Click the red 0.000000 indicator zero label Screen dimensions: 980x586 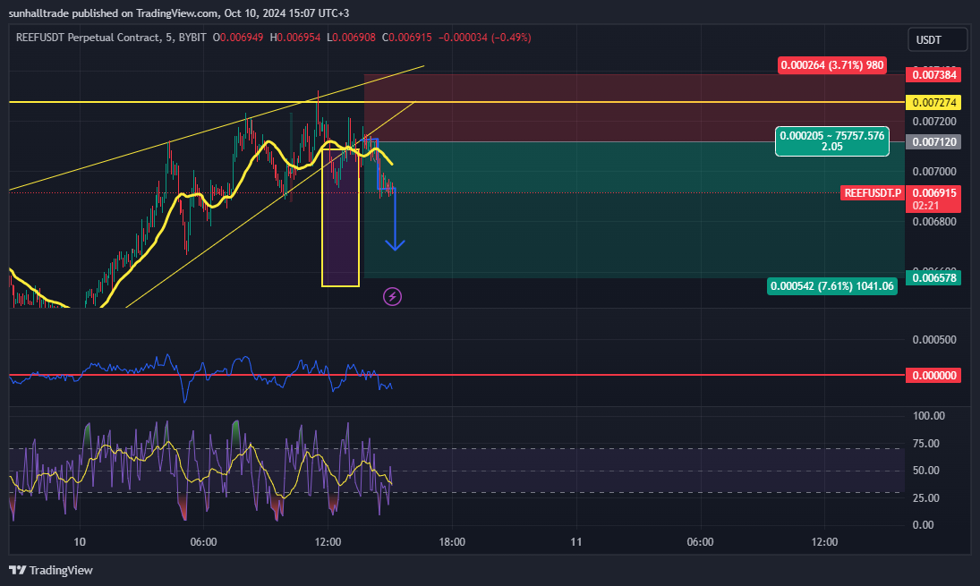click(x=933, y=376)
